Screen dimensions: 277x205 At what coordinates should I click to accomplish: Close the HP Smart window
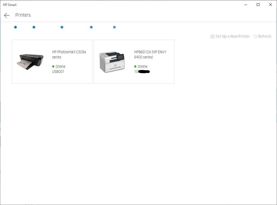[x=271, y=5]
